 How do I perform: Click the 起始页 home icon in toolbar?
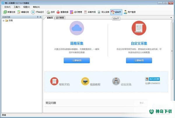(113, 12)
